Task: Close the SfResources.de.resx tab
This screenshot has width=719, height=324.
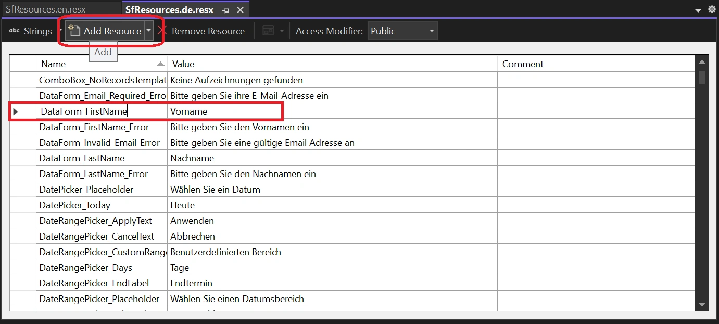Action: click(x=240, y=10)
